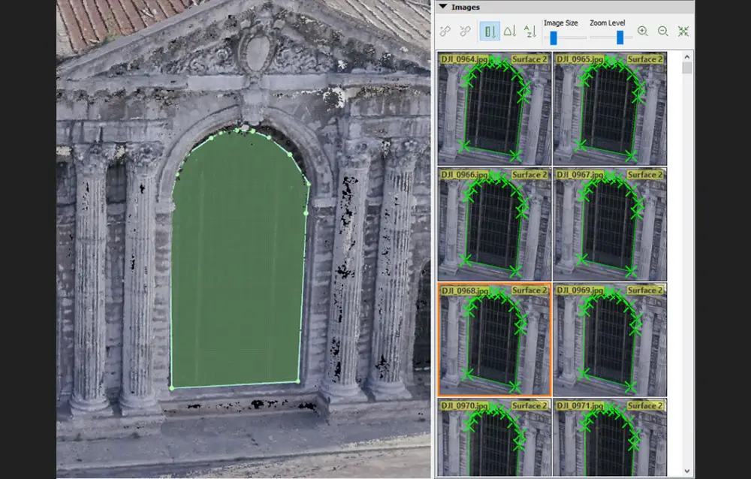
Task: Click the scroll down arrow of images list
Action: click(x=687, y=471)
